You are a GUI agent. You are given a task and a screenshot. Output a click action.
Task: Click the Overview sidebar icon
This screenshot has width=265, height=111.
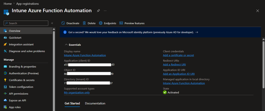click(x=5, y=31)
